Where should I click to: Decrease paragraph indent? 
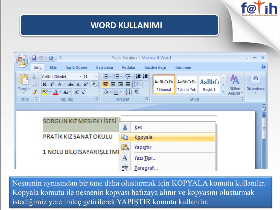(x=138, y=77)
